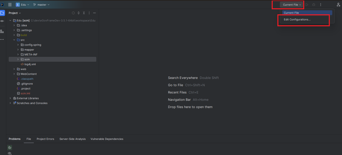This screenshot has width=342, height=155.
Task: Expand the build folder
Action: 14,35
